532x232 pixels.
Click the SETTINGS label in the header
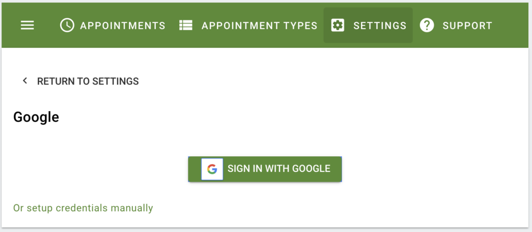pyautogui.click(x=380, y=26)
